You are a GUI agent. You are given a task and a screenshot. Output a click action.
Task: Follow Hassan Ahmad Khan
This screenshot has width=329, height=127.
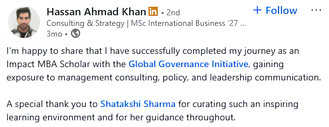point(275,10)
